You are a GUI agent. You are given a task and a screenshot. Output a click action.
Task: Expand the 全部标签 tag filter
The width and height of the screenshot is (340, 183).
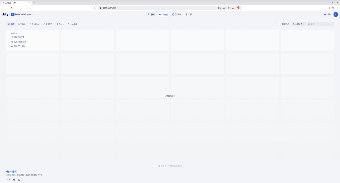click(x=299, y=24)
